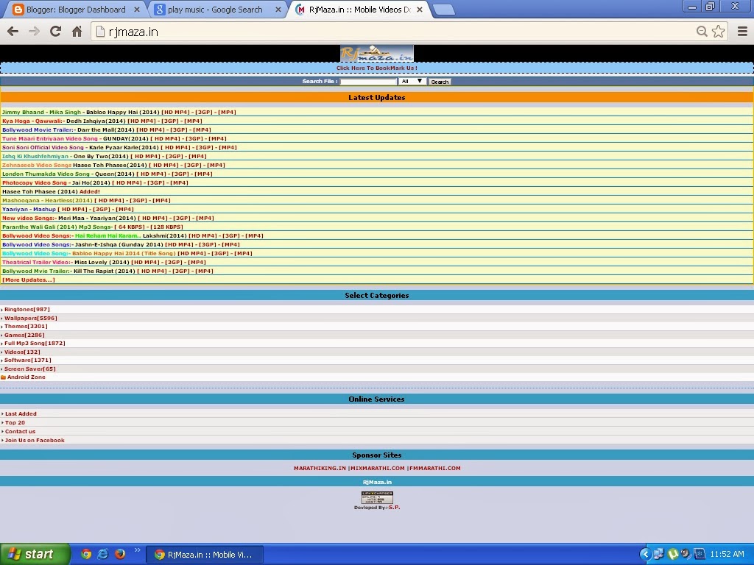Open the Software[1371] category
The image size is (754, 565).
pyautogui.click(x=28, y=360)
